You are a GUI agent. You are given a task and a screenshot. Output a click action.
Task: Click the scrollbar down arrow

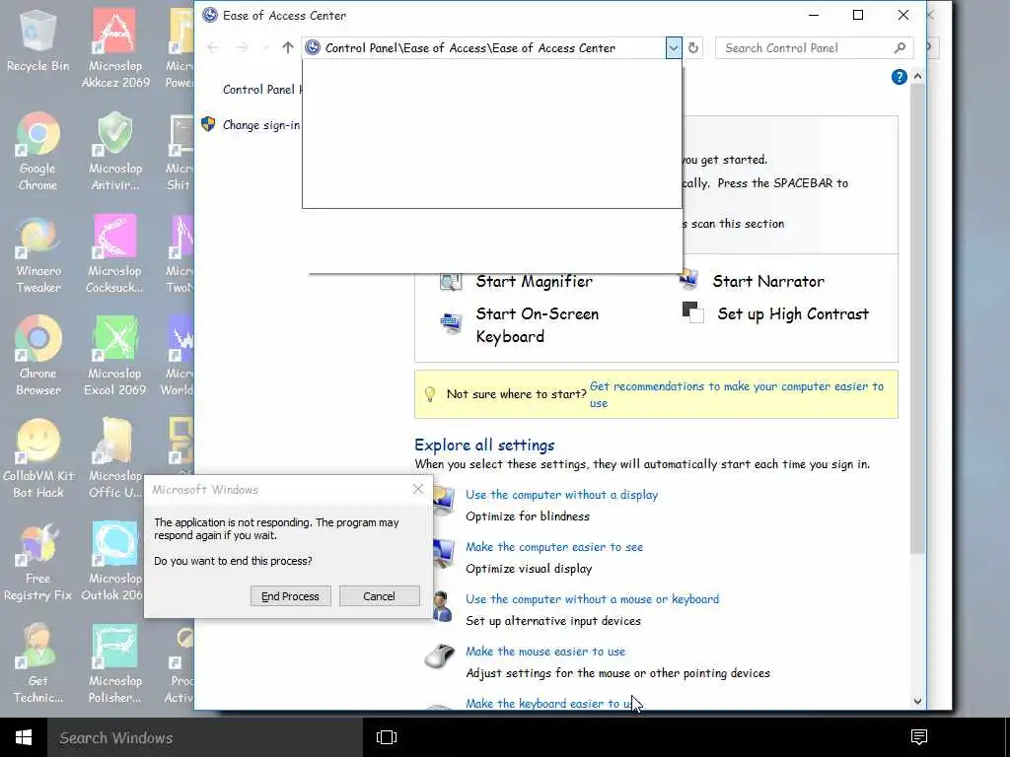point(918,702)
